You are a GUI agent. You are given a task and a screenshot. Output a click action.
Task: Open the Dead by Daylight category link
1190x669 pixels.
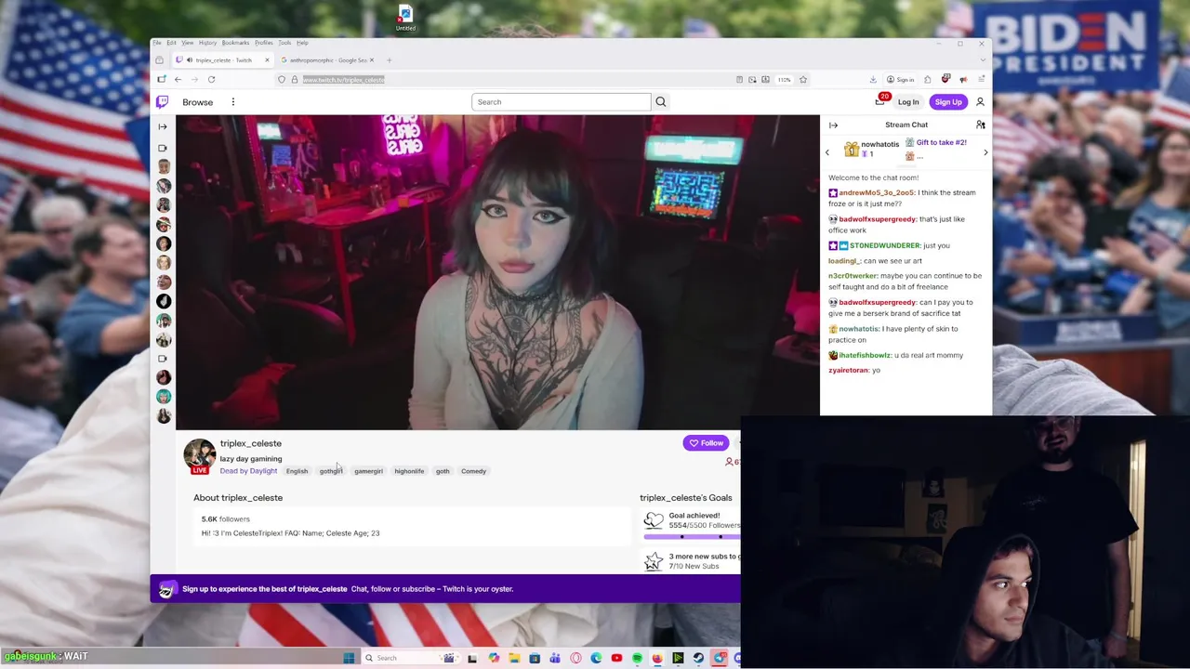tap(248, 471)
